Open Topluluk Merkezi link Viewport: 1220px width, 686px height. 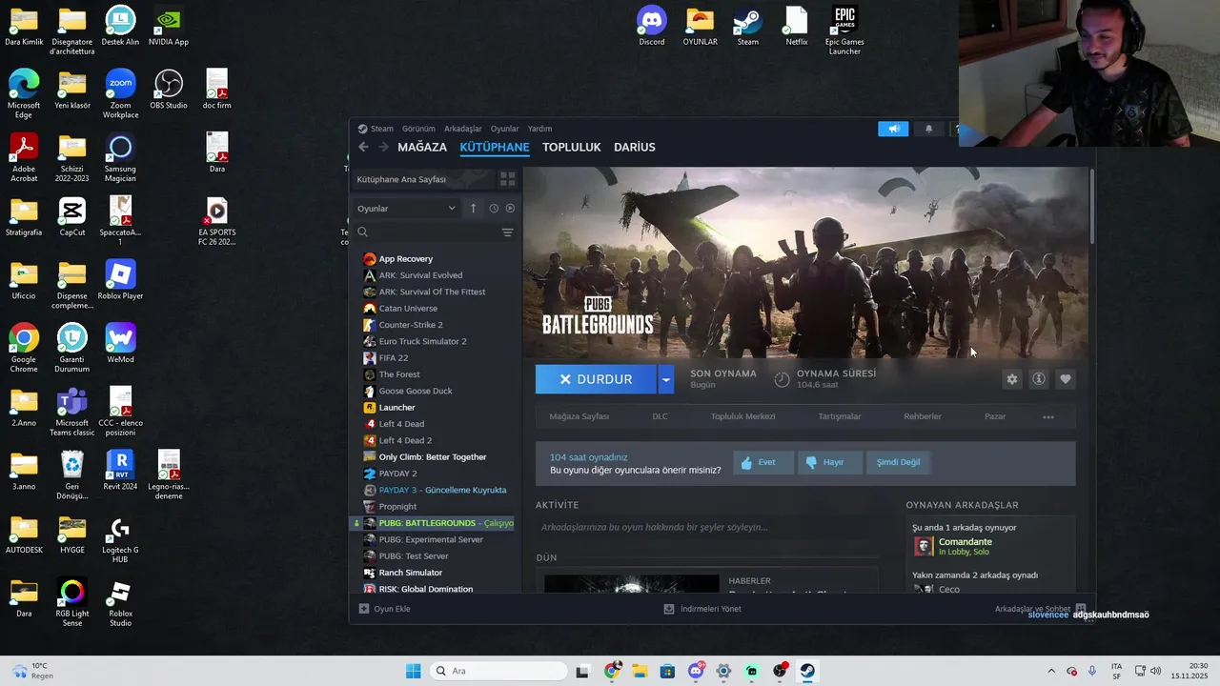tap(742, 416)
